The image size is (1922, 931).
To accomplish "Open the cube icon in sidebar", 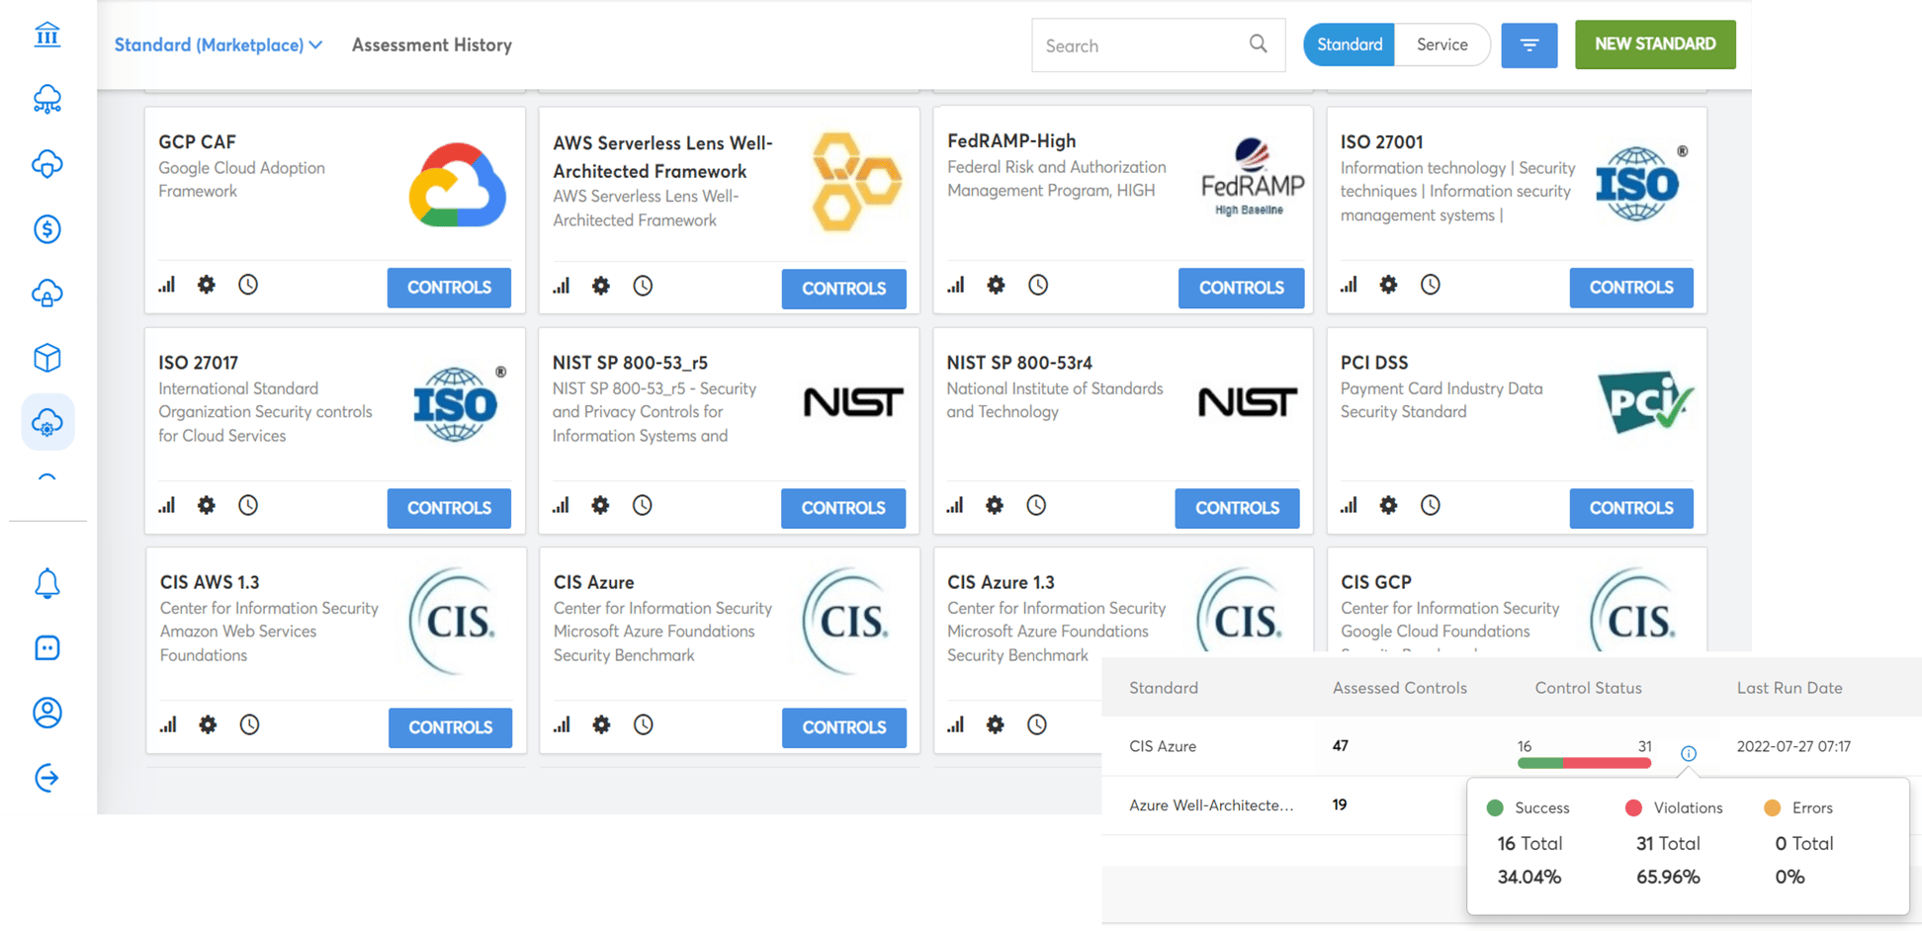I will point(46,358).
